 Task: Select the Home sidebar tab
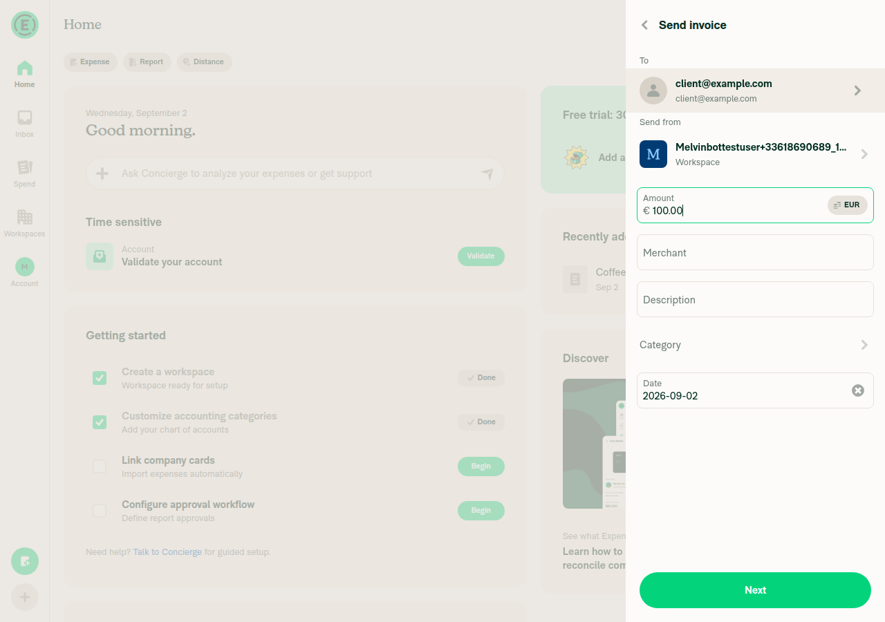(x=24, y=74)
